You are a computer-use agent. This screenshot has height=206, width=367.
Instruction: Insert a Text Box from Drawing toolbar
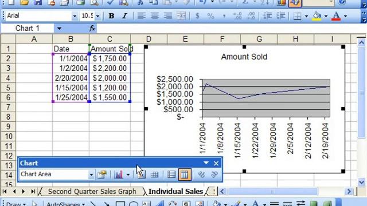pyautogui.click(x=147, y=203)
